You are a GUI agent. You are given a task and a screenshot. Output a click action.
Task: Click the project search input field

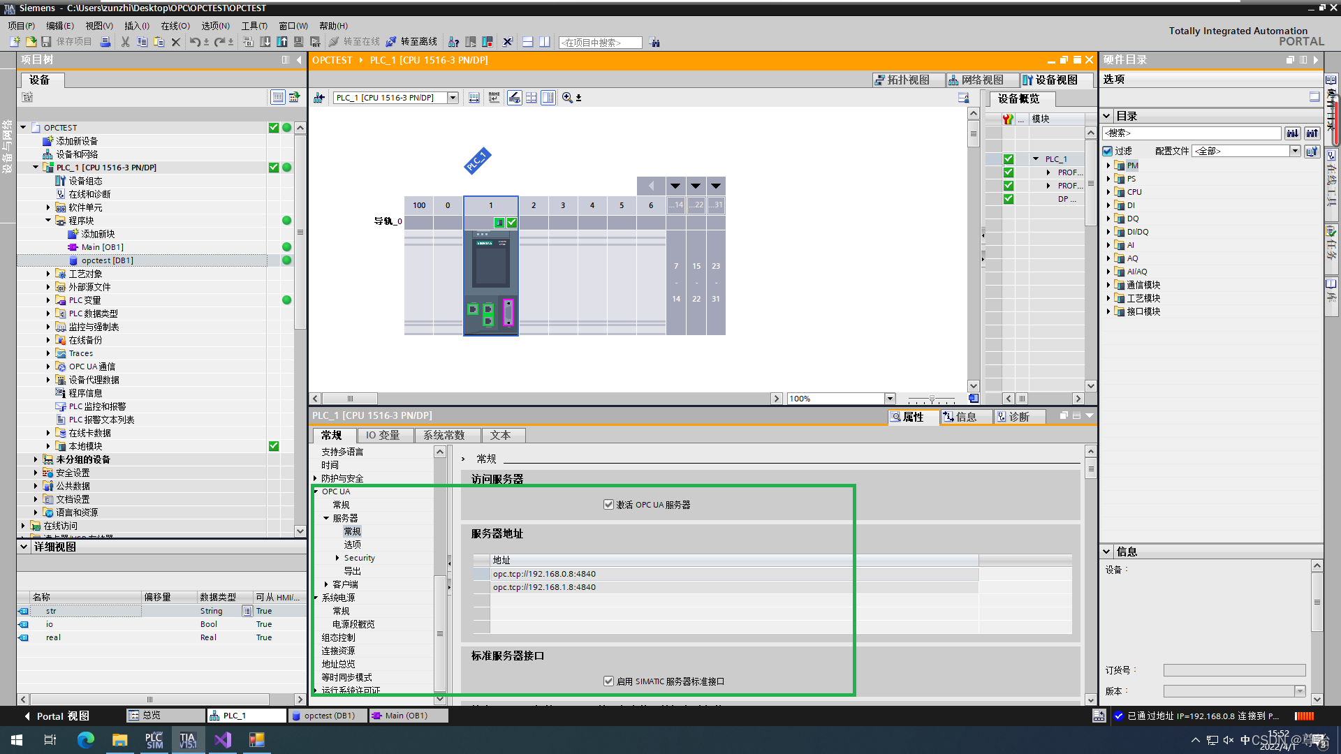click(x=600, y=43)
